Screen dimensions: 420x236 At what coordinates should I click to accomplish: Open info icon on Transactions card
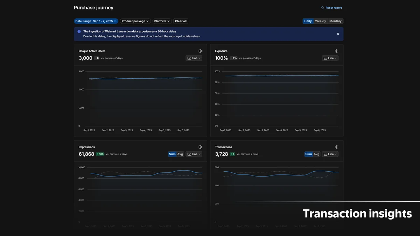336,147
